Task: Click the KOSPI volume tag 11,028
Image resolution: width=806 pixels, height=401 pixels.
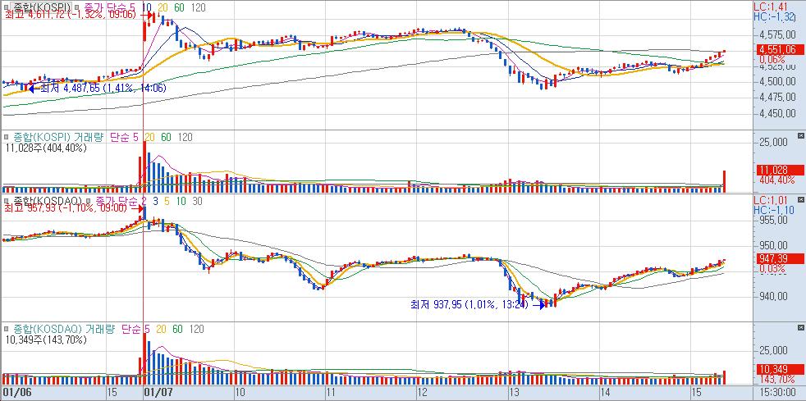Action: point(780,171)
